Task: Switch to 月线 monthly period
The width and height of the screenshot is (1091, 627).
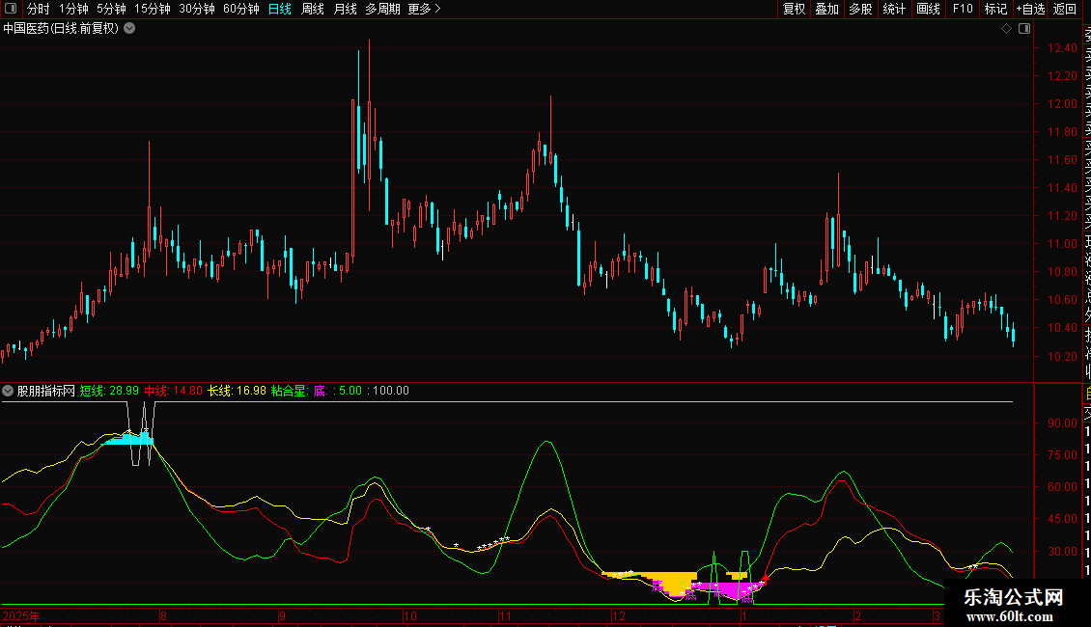Action: coord(345,9)
